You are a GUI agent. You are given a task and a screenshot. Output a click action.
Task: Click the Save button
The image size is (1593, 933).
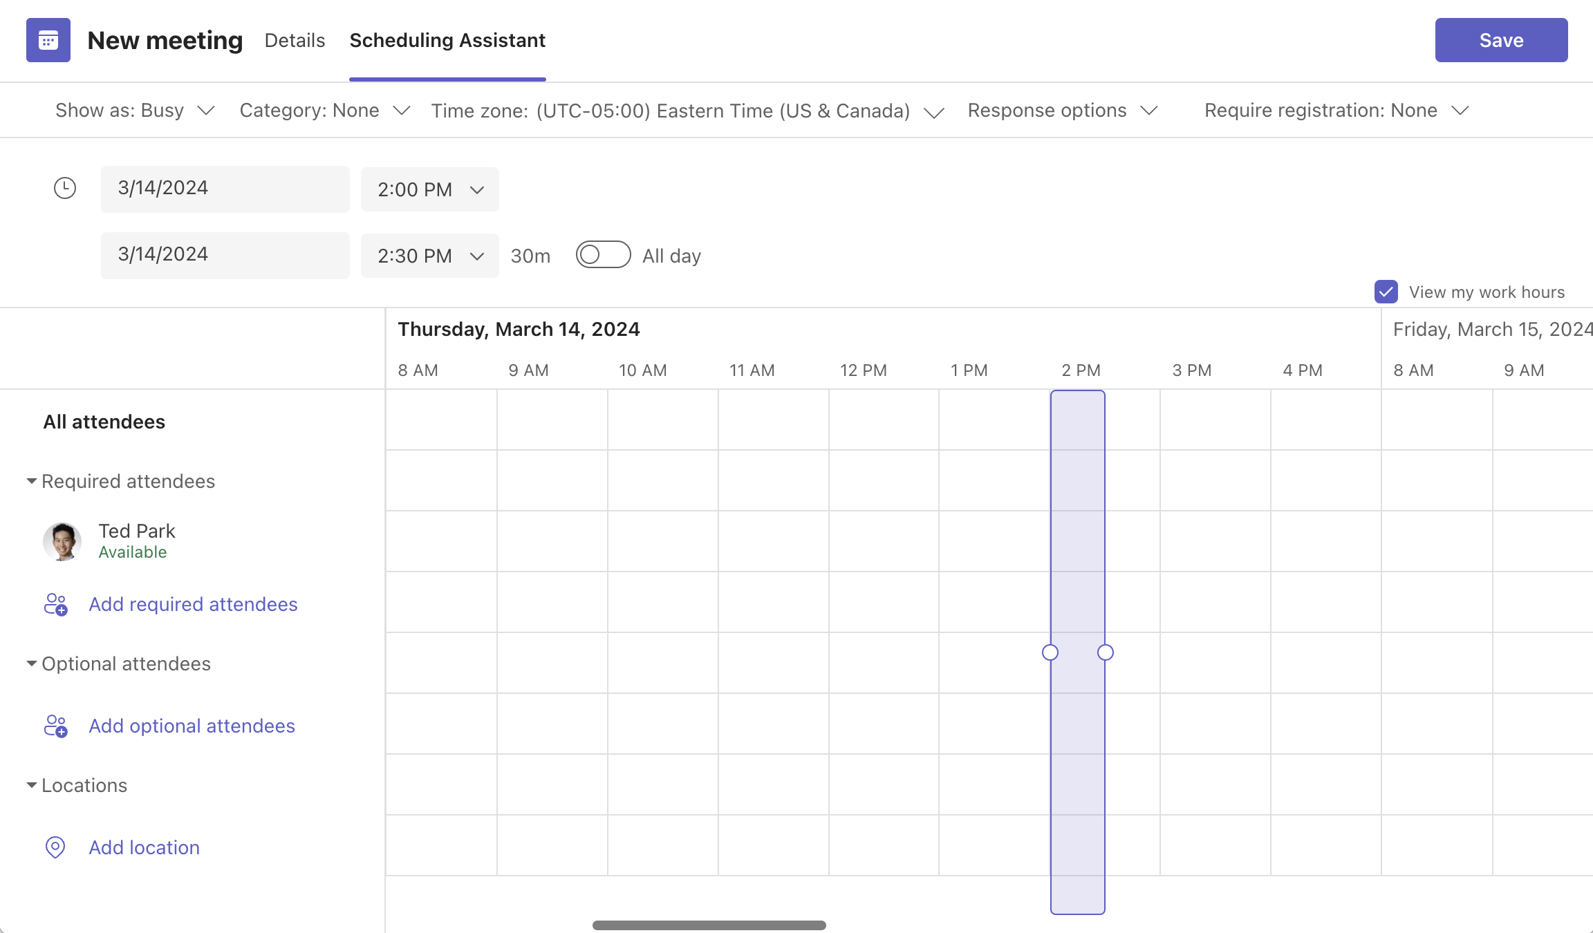pos(1501,40)
